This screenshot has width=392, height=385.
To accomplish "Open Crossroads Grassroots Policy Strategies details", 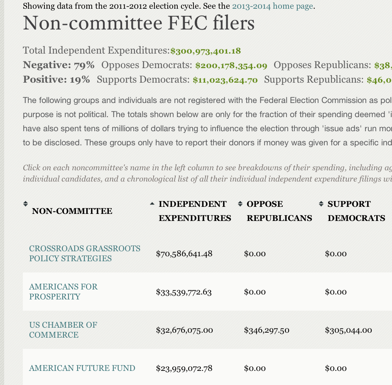I will [85, 253].
